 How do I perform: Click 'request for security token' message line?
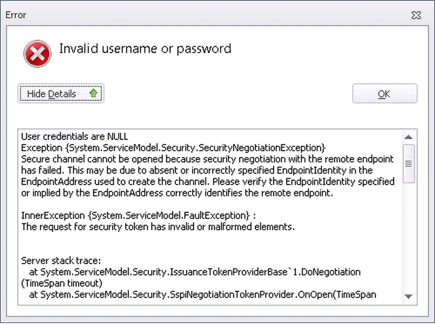[x=158, y=226]
